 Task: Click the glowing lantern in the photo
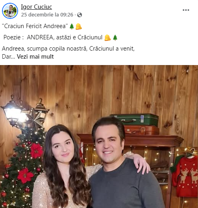pyautogui.click(x=13, y=111)
